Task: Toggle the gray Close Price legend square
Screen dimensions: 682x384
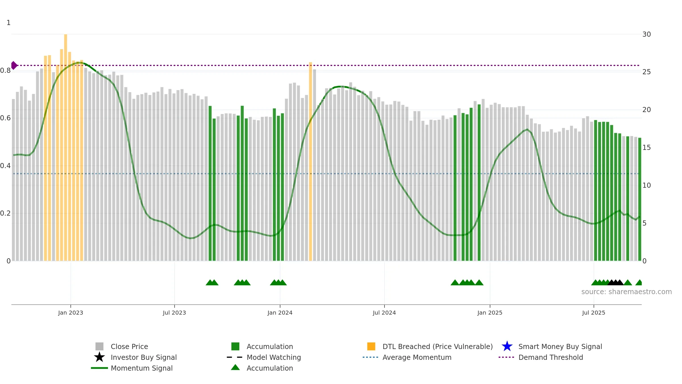Action: [99, 346]
